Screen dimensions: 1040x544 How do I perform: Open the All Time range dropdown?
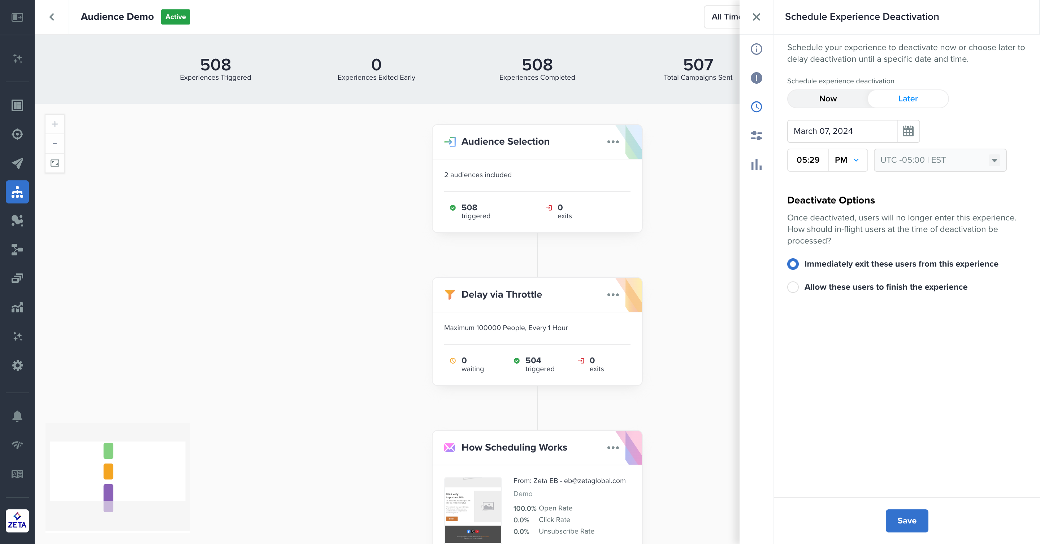pos(723,17)
